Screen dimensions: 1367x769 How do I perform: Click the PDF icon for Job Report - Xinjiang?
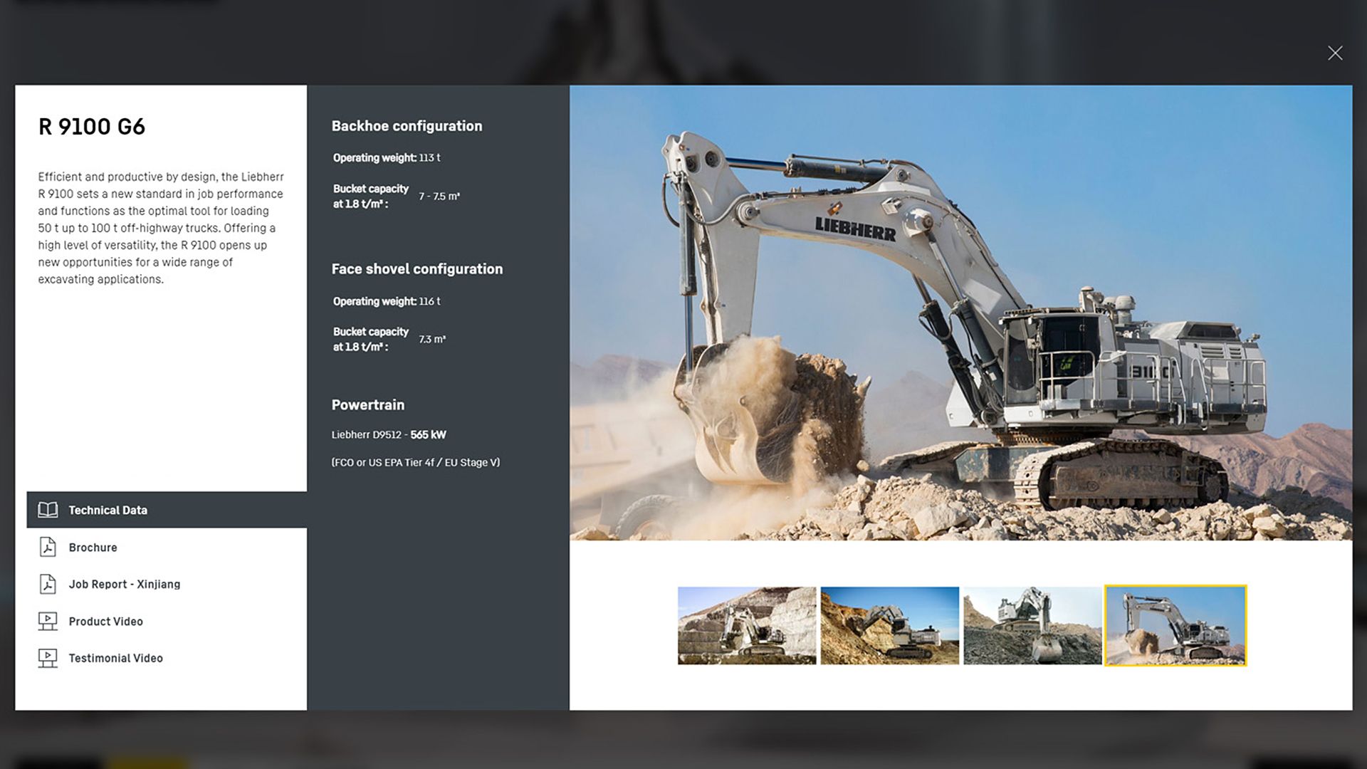point(48,584)
